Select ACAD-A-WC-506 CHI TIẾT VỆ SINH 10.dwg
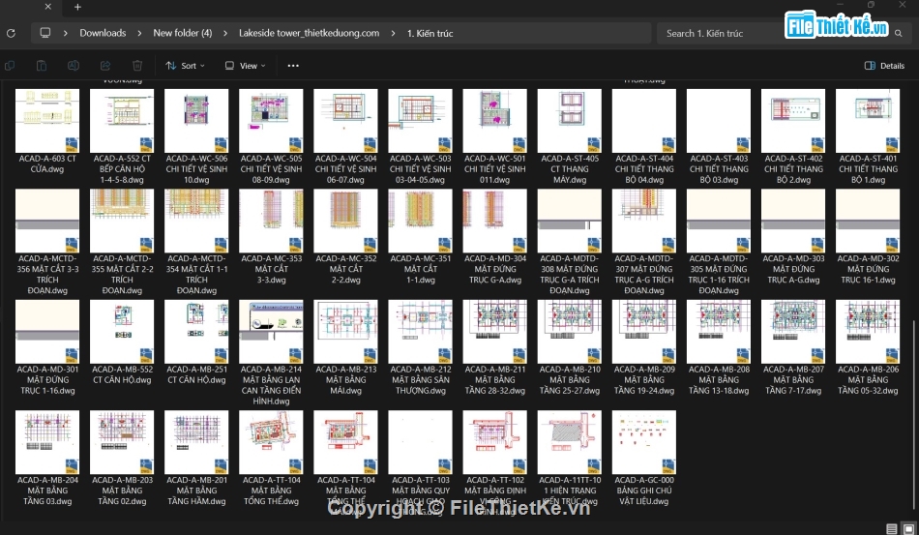Image resolution: width=919 pixels, height=535 pixels. pos(196,136)
